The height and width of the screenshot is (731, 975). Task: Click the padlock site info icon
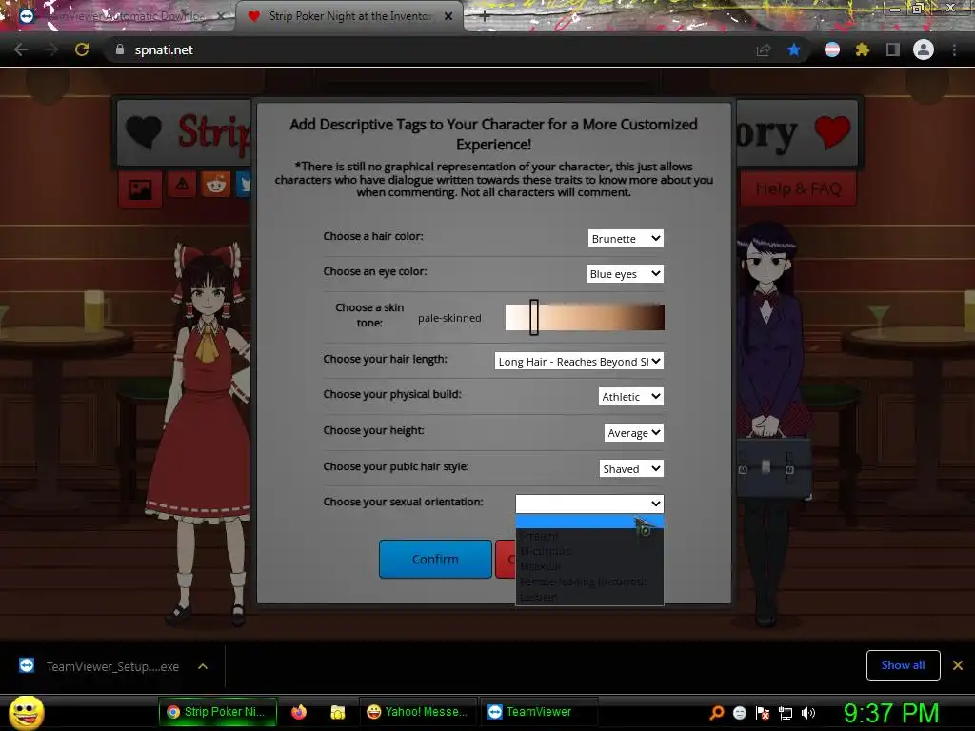coord(119,49)
